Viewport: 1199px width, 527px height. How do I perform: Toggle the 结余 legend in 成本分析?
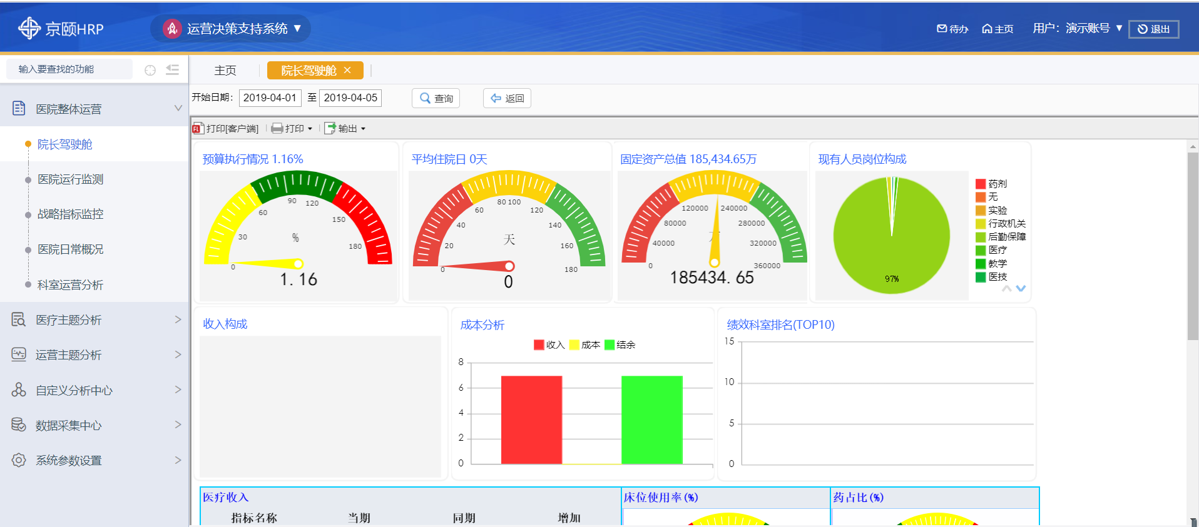tap(620, 345)
